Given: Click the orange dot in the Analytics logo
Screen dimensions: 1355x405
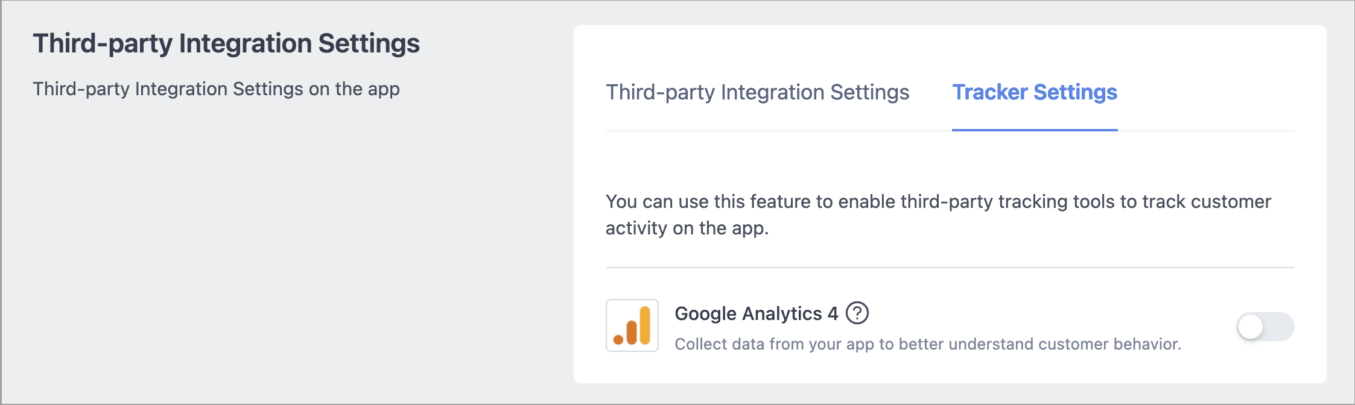Looking at the screenshot, I should (x=618, y=339).
